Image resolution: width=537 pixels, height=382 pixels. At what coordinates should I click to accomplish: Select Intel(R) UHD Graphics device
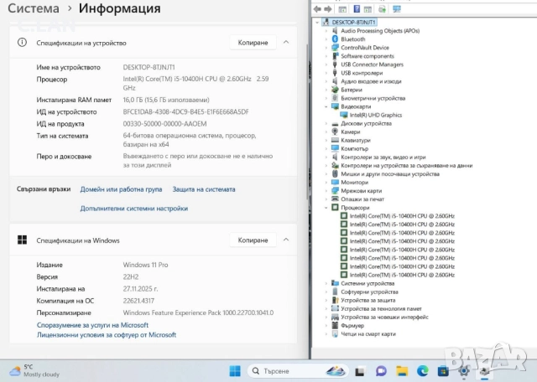pyautogui.click(x=375, y=115)
